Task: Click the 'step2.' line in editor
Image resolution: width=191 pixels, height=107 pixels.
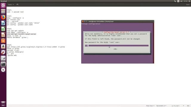Action: pyautogui.click(x=9, y=16)
